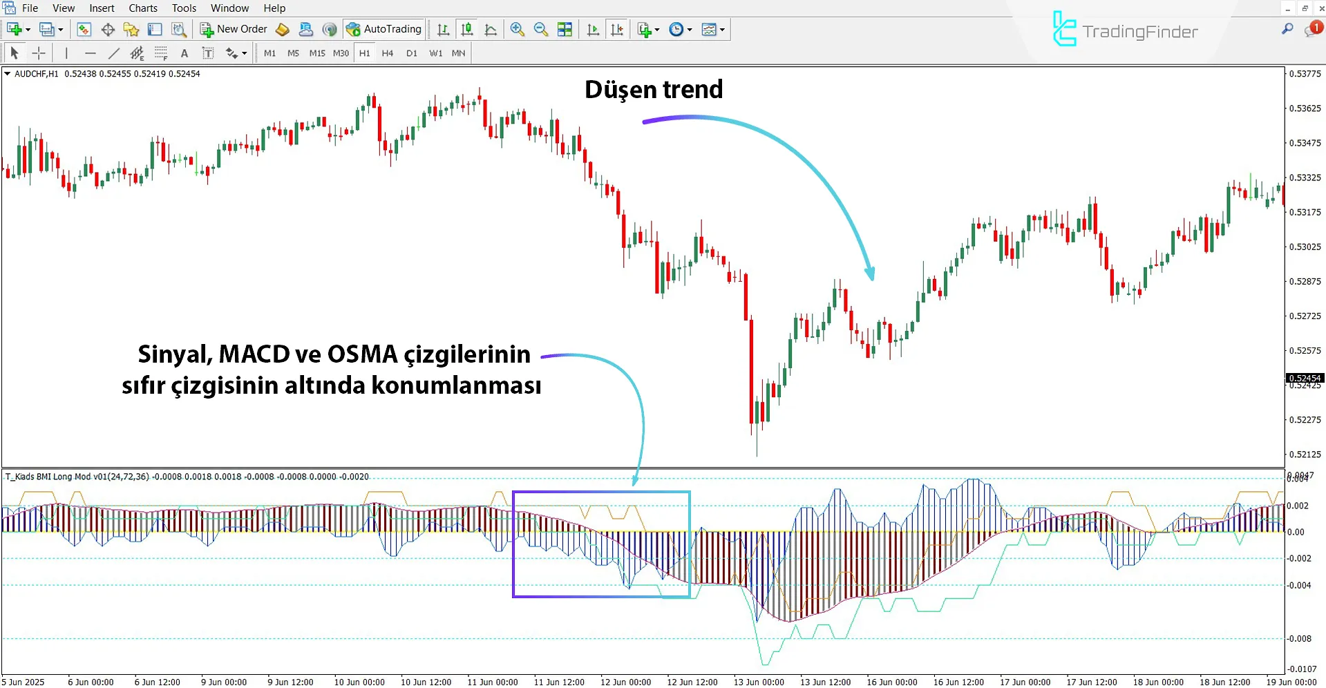The image size is (1326, 688).
Task: Open the Market Watch panel icon
Action: click(84, 29)
